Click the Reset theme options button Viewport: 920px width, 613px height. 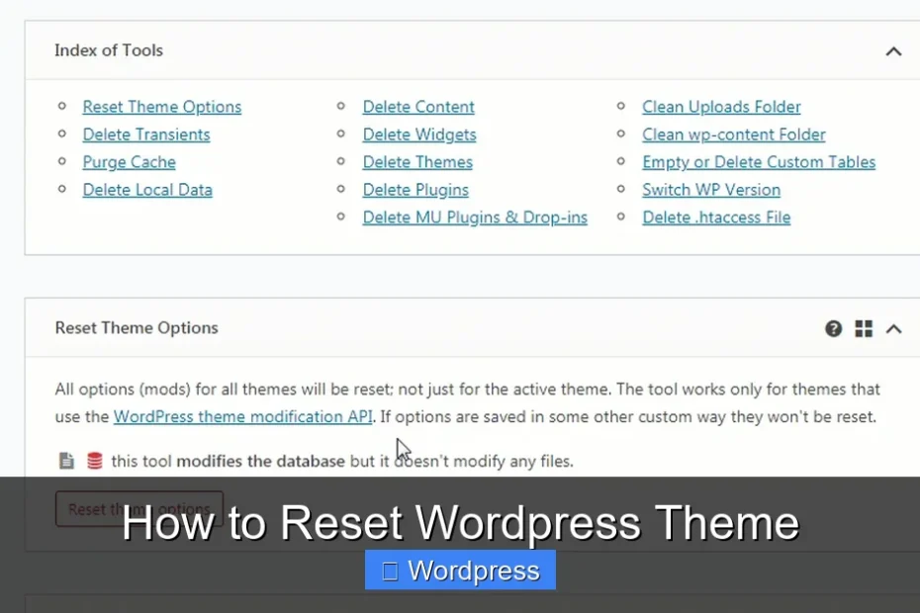click(x=139, y=508)
